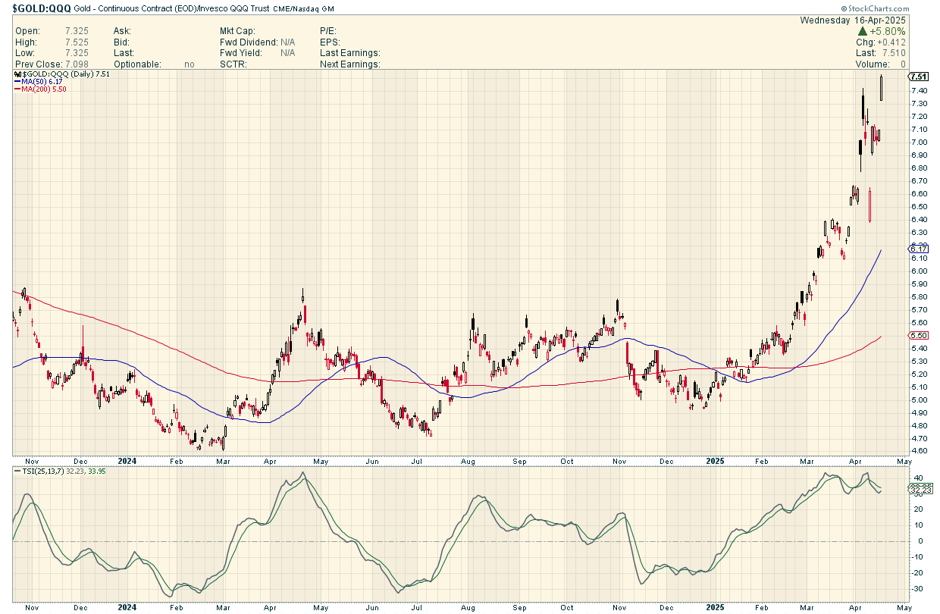This screenshot has height=614, width=940.
Task: Click the latest candlestick at the far right
Action: [x=882, y=88]
